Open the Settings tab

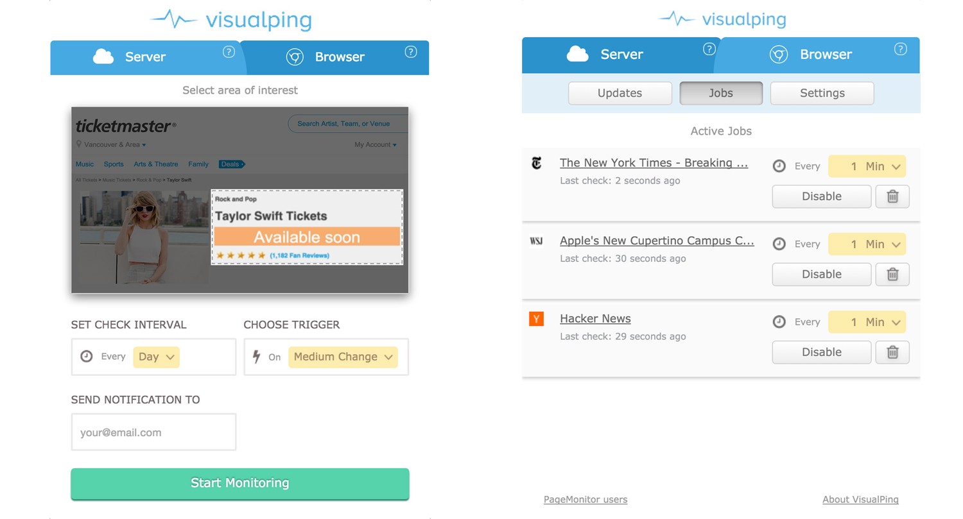822,93
